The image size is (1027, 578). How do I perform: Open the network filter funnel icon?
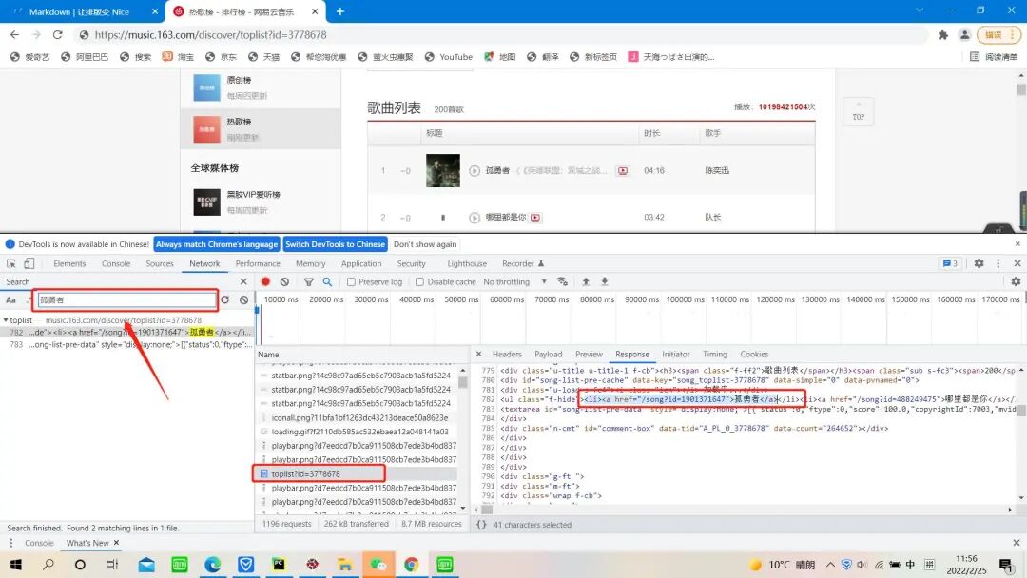click(x=308, y=281)
